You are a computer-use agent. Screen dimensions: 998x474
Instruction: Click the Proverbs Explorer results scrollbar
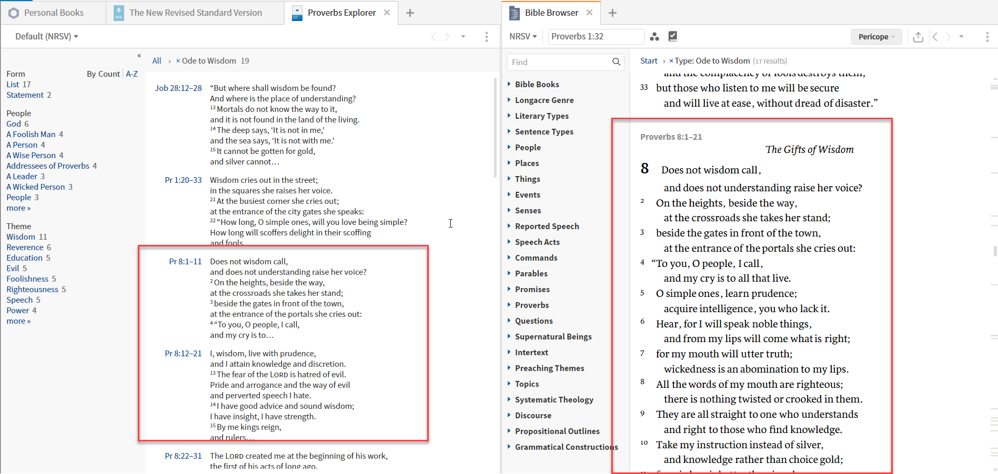pyautogui.click(x=495, y=128)
